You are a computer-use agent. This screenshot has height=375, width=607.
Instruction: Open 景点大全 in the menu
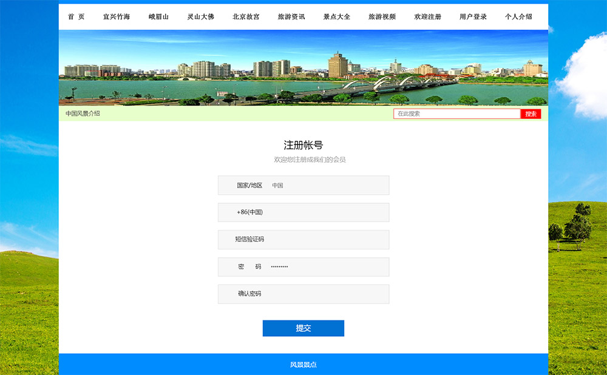337,16
